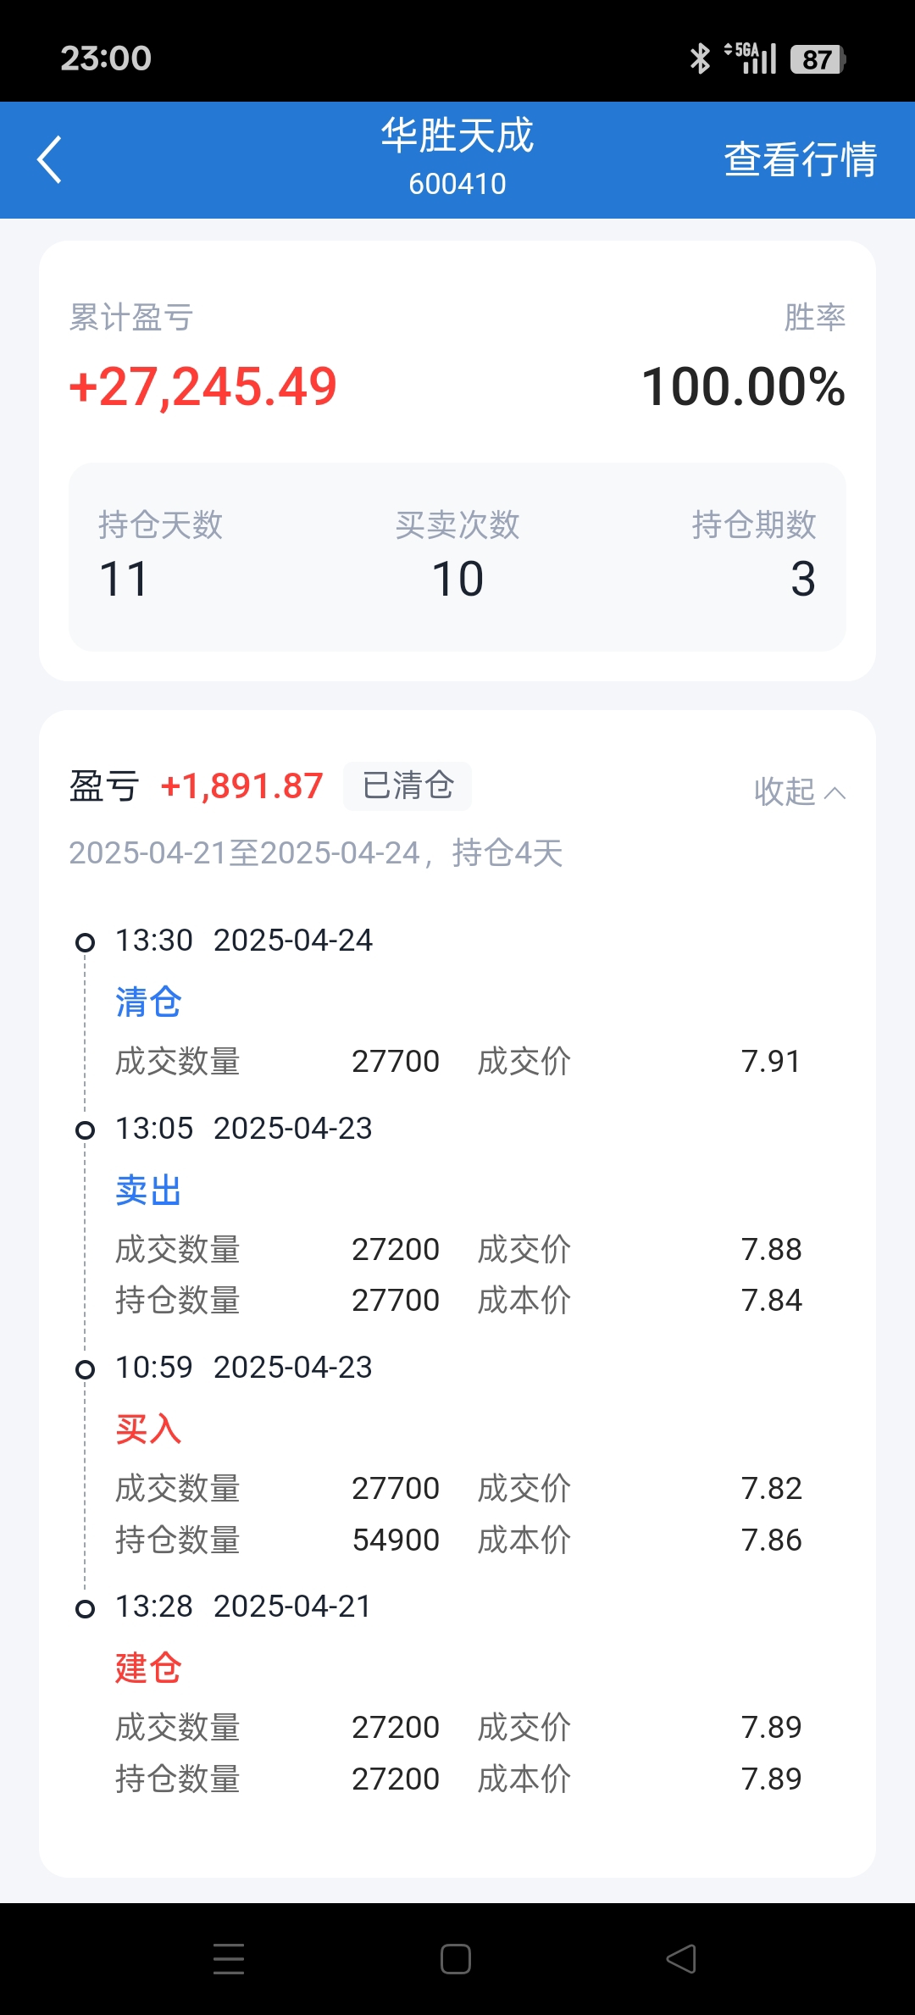Select the 13:30 2025-04-24 timeline marker
915x2015 pixels.
tap(85, 942)
